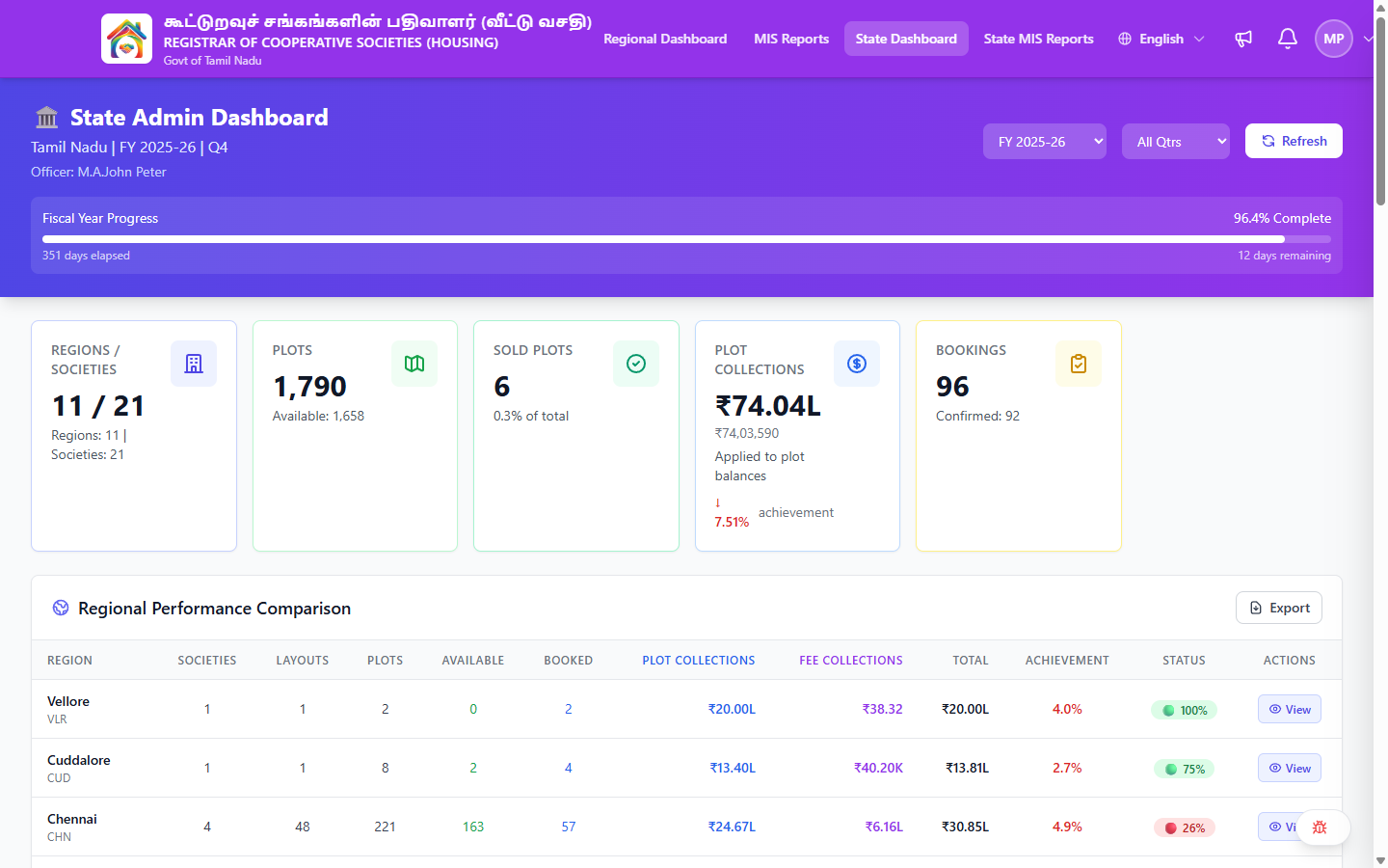Click the ACHIEVEMENT column header
The width and height of the screenshot is (1388, 868).
(x=1067, y=661)
